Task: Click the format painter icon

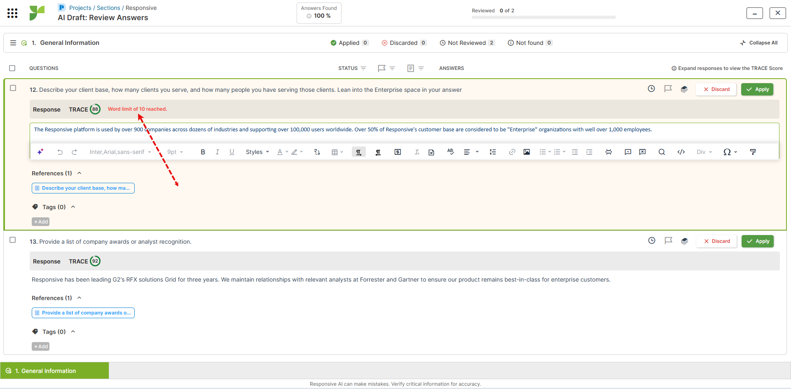Action: (753, 152)
